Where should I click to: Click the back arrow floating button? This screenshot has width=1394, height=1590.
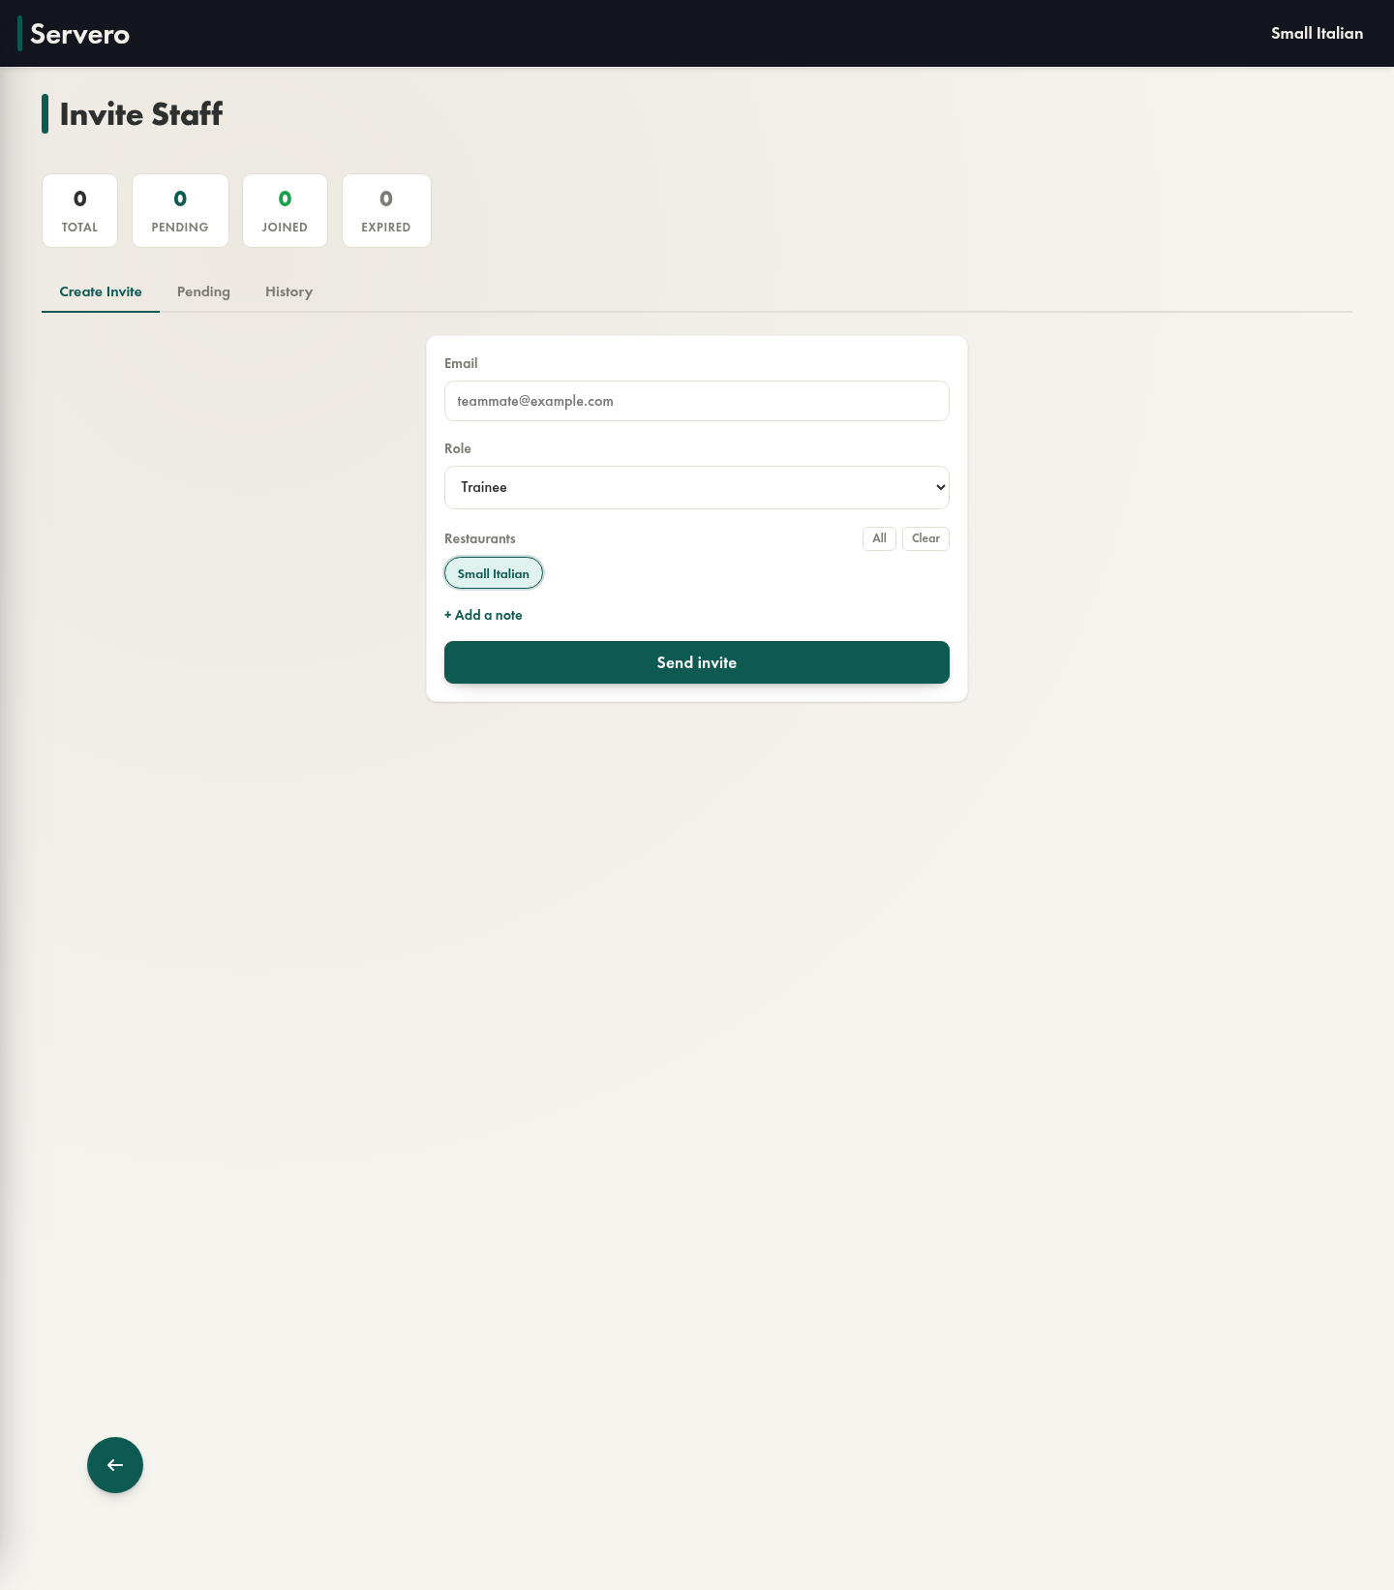coord(115,1465)
